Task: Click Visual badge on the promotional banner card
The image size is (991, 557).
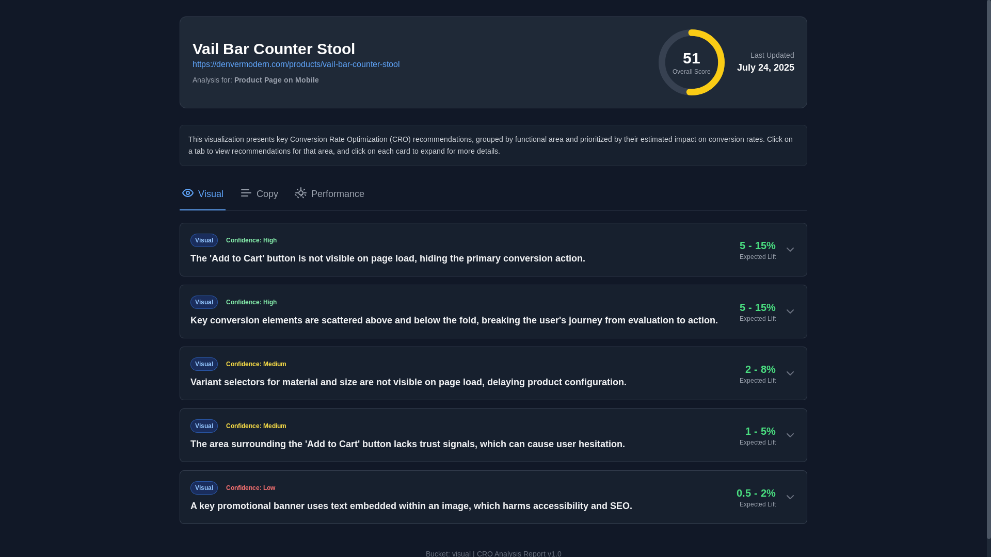Action: pos(204,488)
